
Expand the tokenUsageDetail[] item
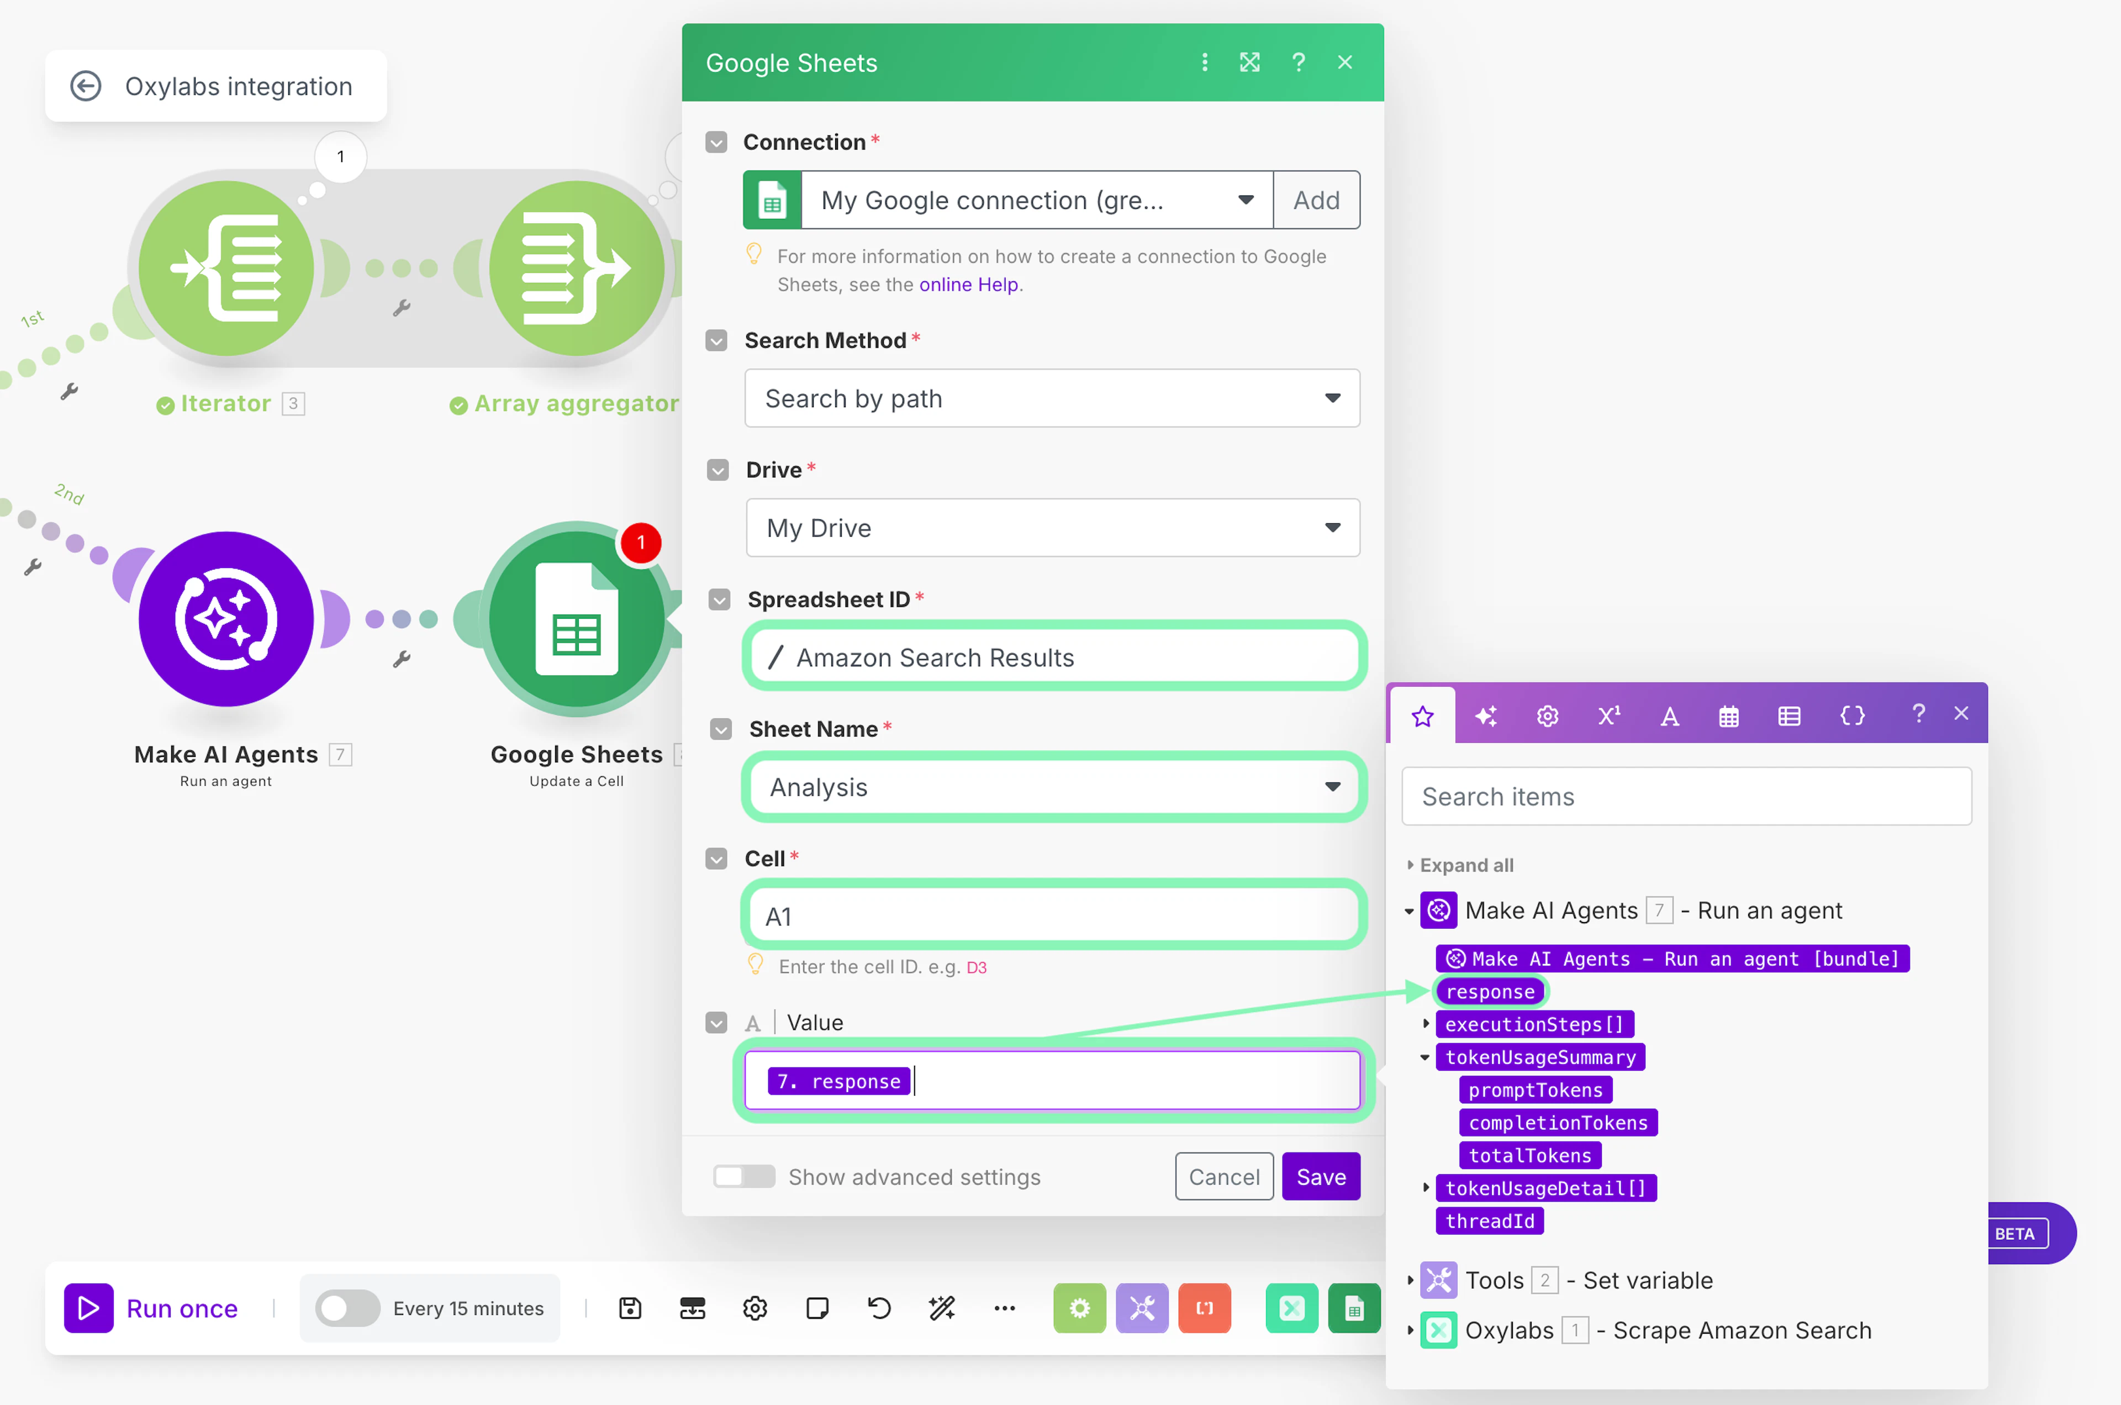point(1426,1188)
